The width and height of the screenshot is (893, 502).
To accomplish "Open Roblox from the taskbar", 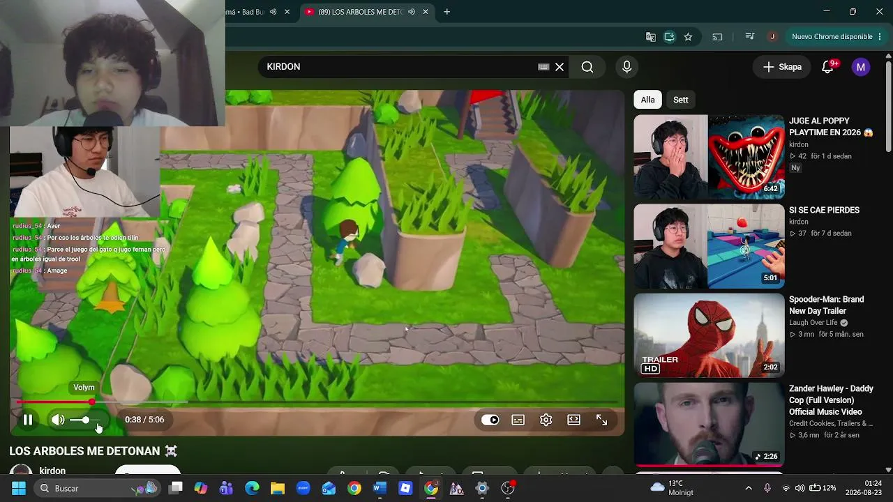I will point(405,488).
